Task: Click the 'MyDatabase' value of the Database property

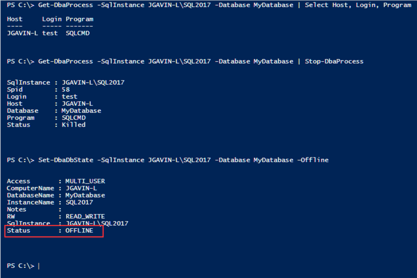Action: (82, 111)
